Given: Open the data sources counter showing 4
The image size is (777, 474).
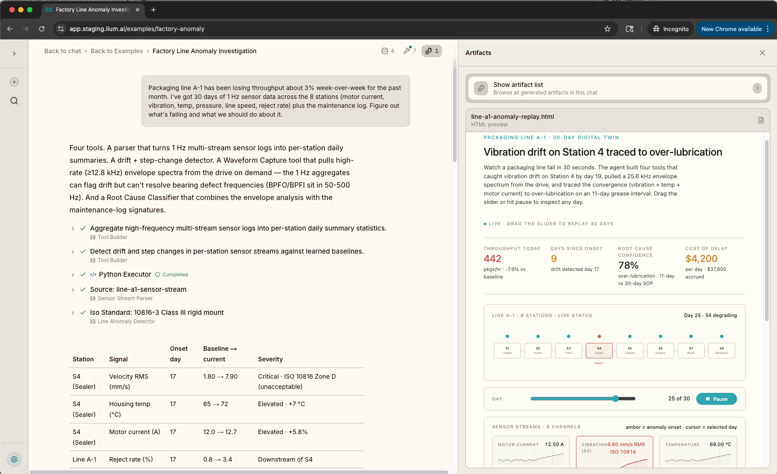Looking at the screenshot, I should coord(388,51).
